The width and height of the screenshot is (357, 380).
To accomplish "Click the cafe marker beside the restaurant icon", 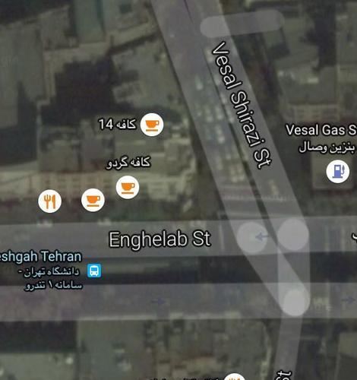I will [93, 200].
